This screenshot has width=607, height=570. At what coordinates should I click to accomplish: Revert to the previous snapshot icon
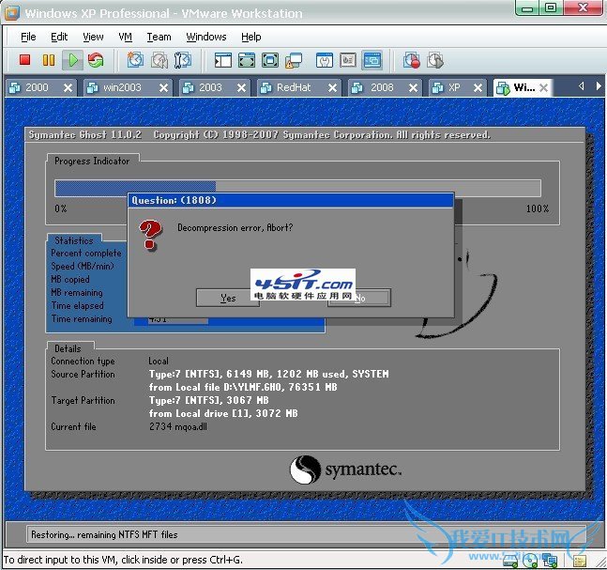coord(159,60)
